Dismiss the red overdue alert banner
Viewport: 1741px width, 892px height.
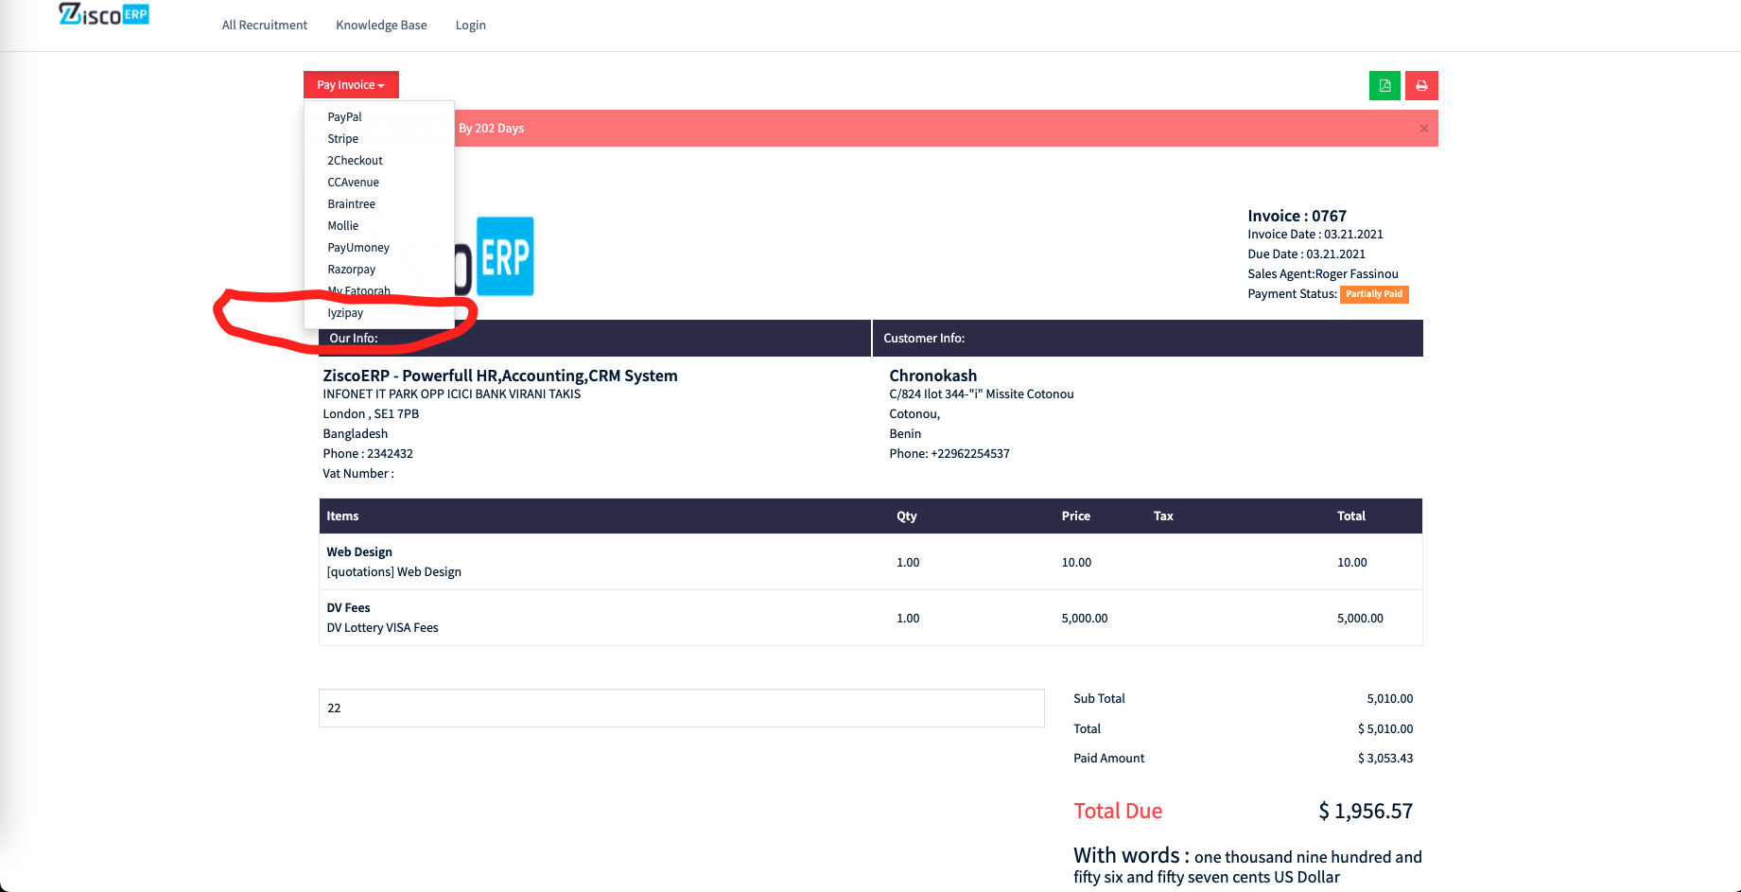1424,129
